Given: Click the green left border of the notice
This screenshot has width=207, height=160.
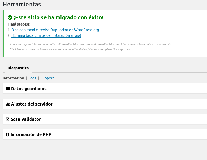Looking at the screenshot, I should [x=3, y=34].
